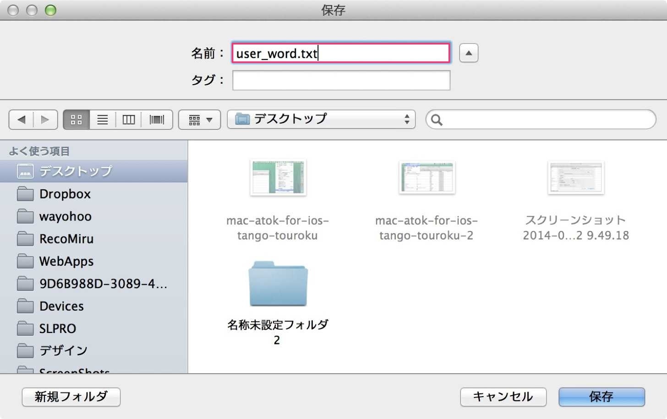Collapse the dialog with the triangle button
Image resolution: width=667 pixels, height=419 pixels.
point(469,53)
